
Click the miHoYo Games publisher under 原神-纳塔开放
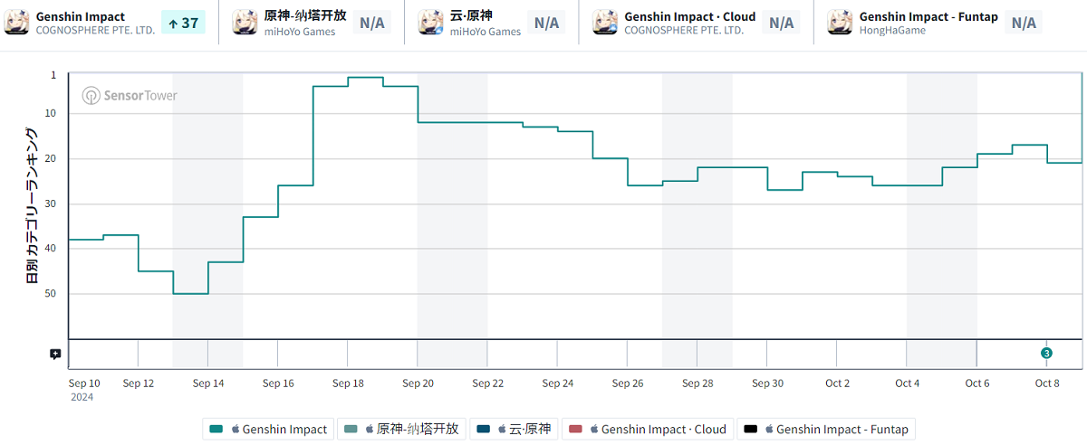(x=300, y=32)
